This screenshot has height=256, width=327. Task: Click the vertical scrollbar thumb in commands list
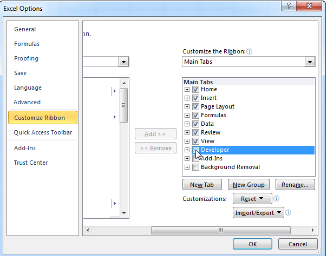pyautogui.click(x=124, y=105)
